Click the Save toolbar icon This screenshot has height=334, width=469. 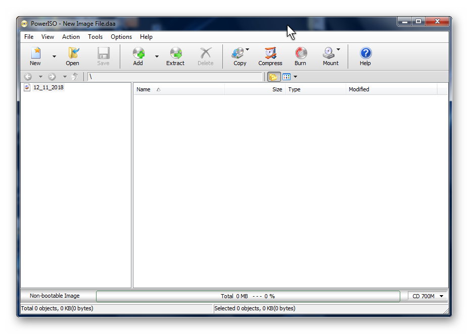[x=103, y=53]
